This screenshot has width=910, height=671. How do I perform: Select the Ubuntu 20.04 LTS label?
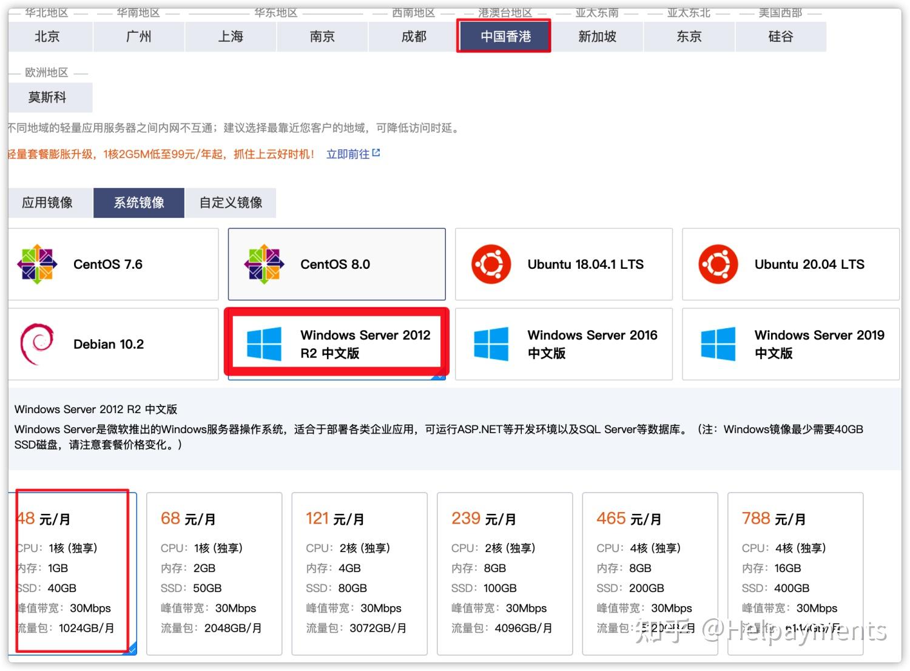click(x=809, y=265)
